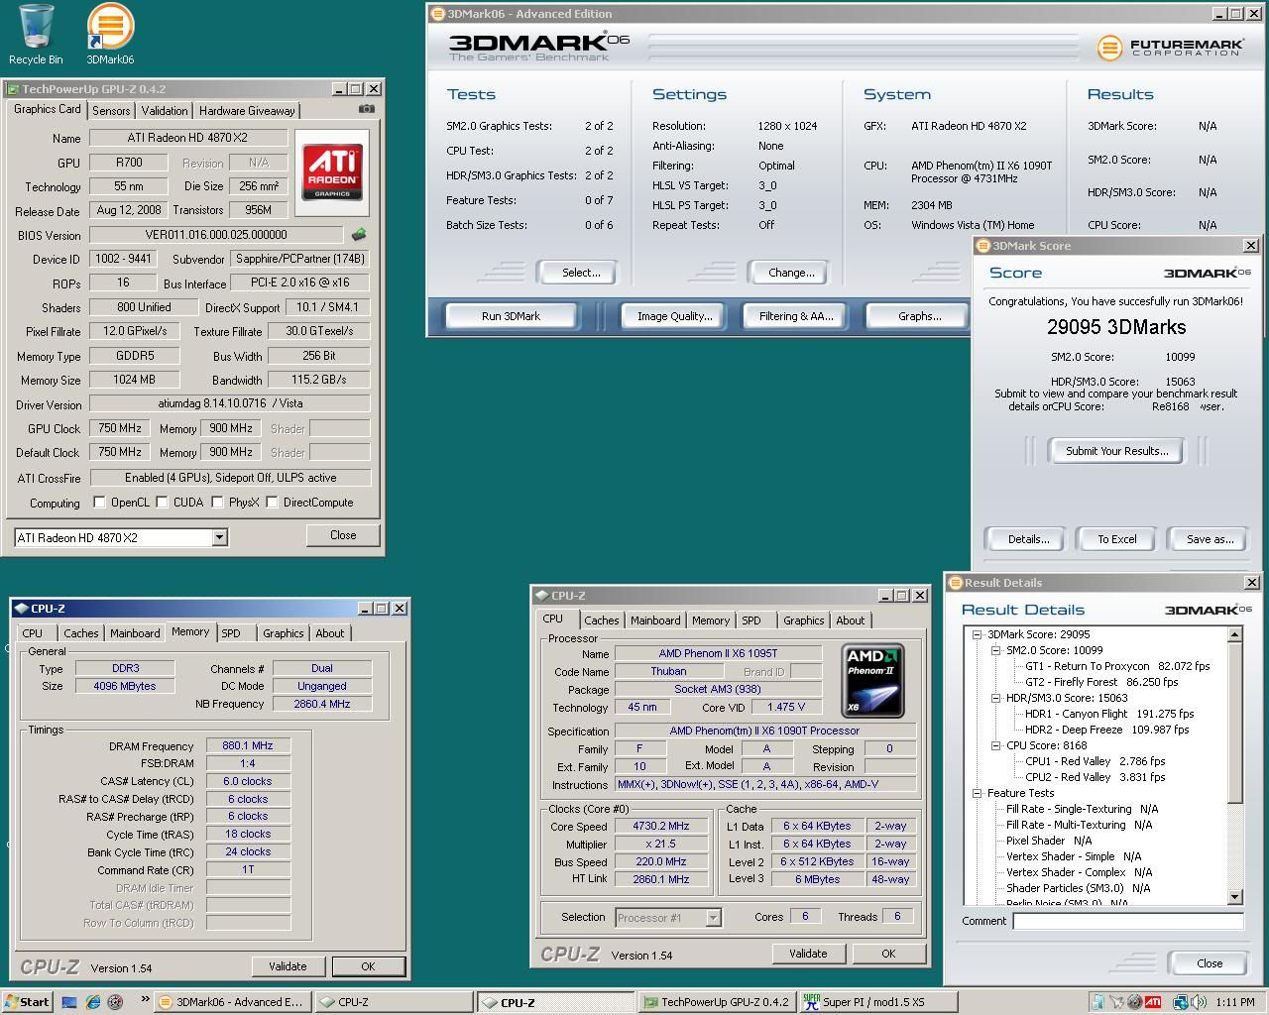Click the AMD Phenom II logo in CPU-Z
Image resolution: width=1269 pixels, height=1015 pixels.
tap(872, 680)
